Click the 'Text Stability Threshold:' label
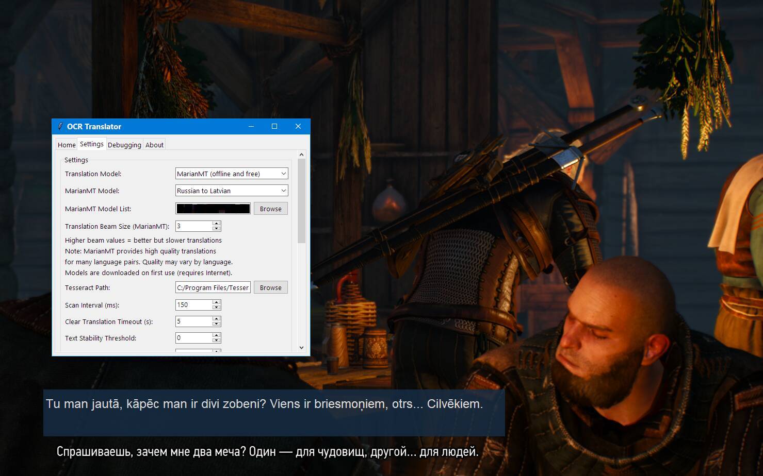 tap(101, 338)
